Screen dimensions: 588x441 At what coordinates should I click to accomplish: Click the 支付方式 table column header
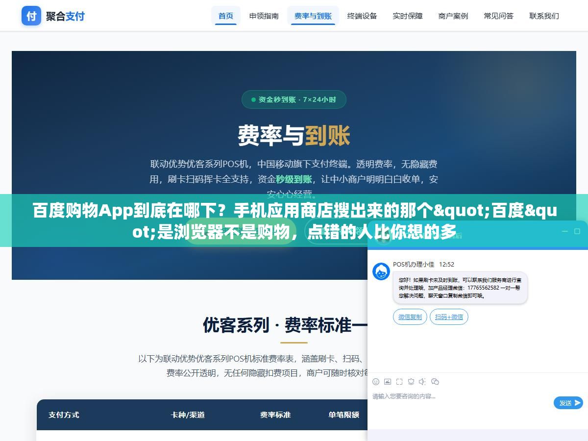[x=64, y=415]
